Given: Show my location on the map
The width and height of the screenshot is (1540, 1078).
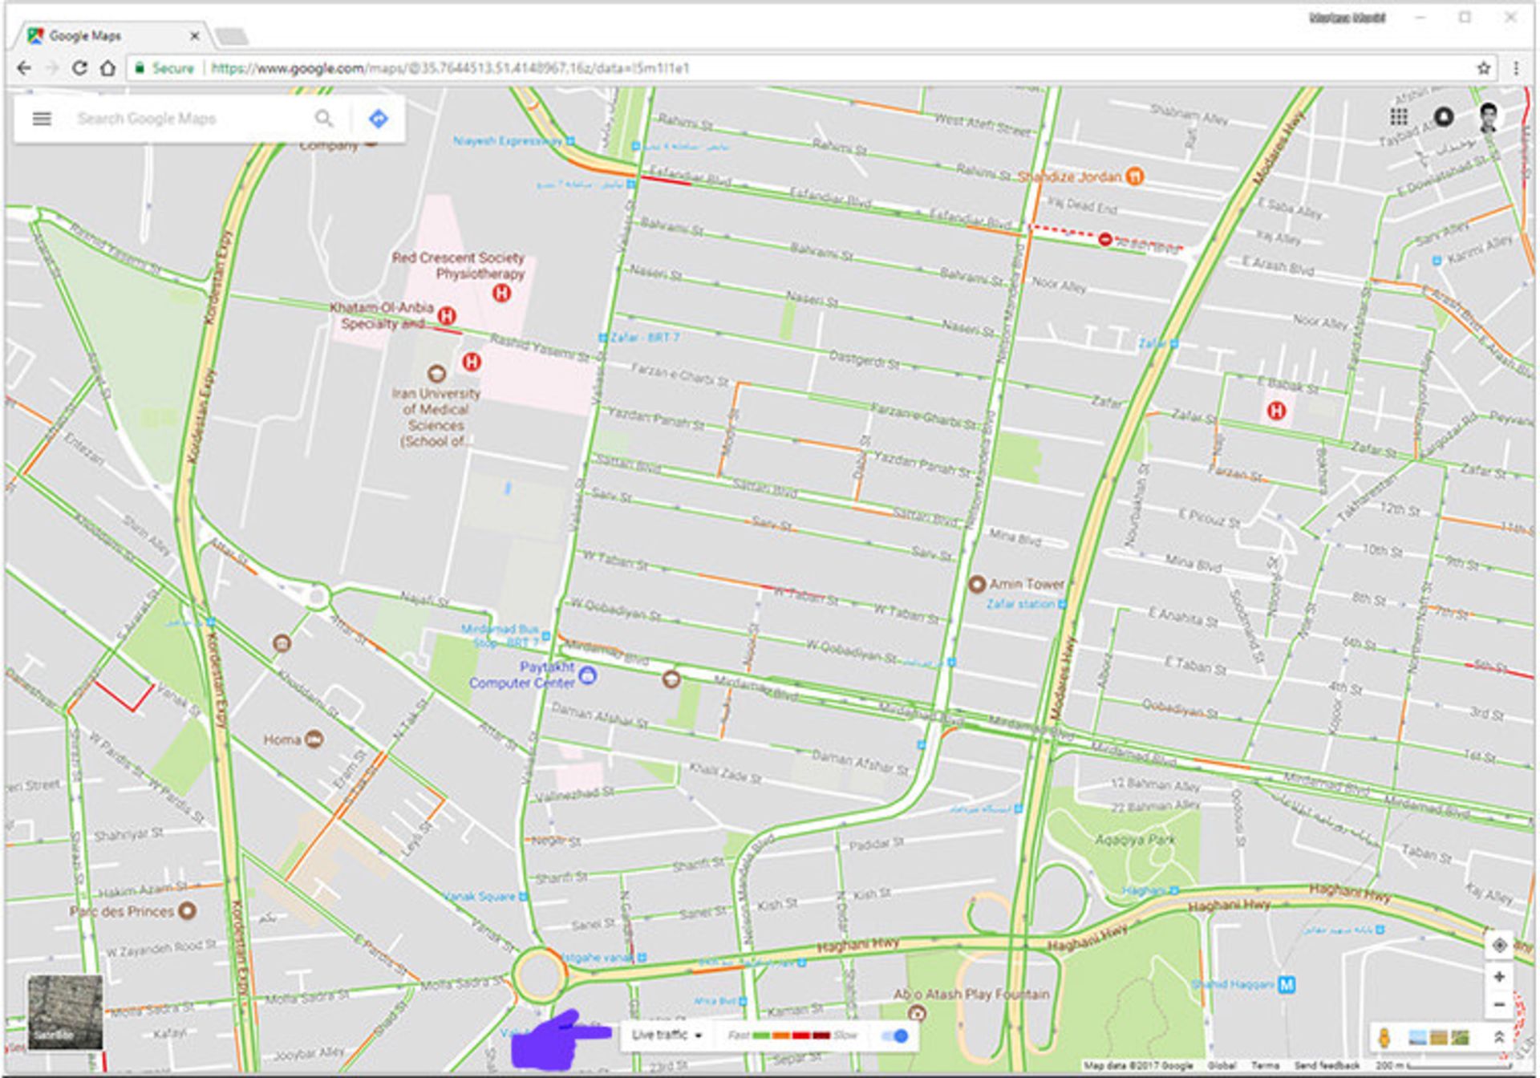Looking at the screenshot, I should (1499, 946).
